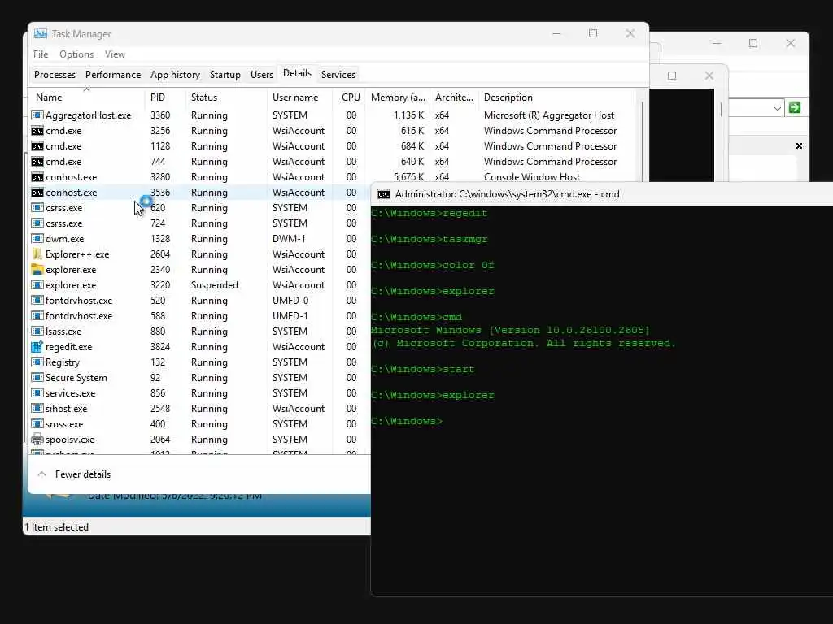833x624 pixels.
Task: Click the Secure System process icon
Action: [37, 377]
